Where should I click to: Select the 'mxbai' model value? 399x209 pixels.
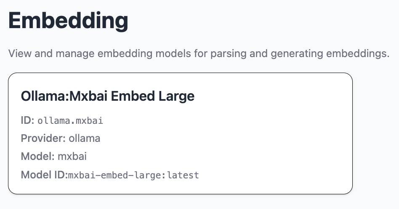(x=72, y=157)
